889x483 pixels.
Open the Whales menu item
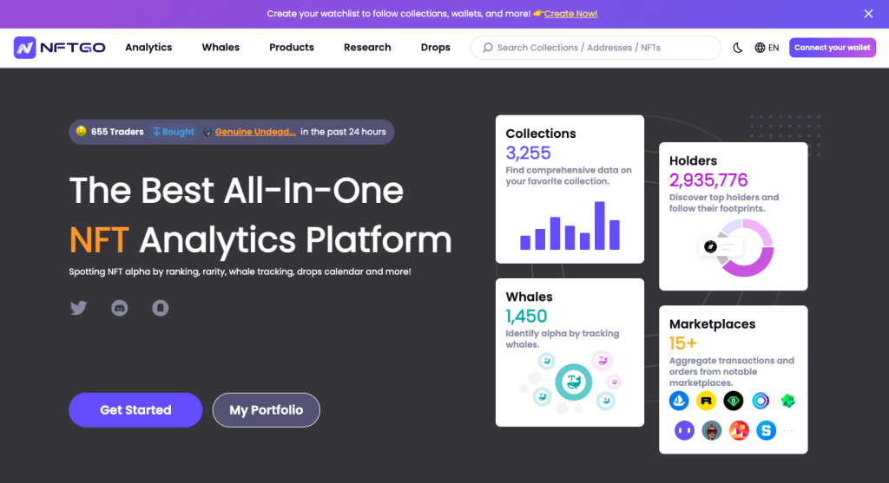click(221, 48)
